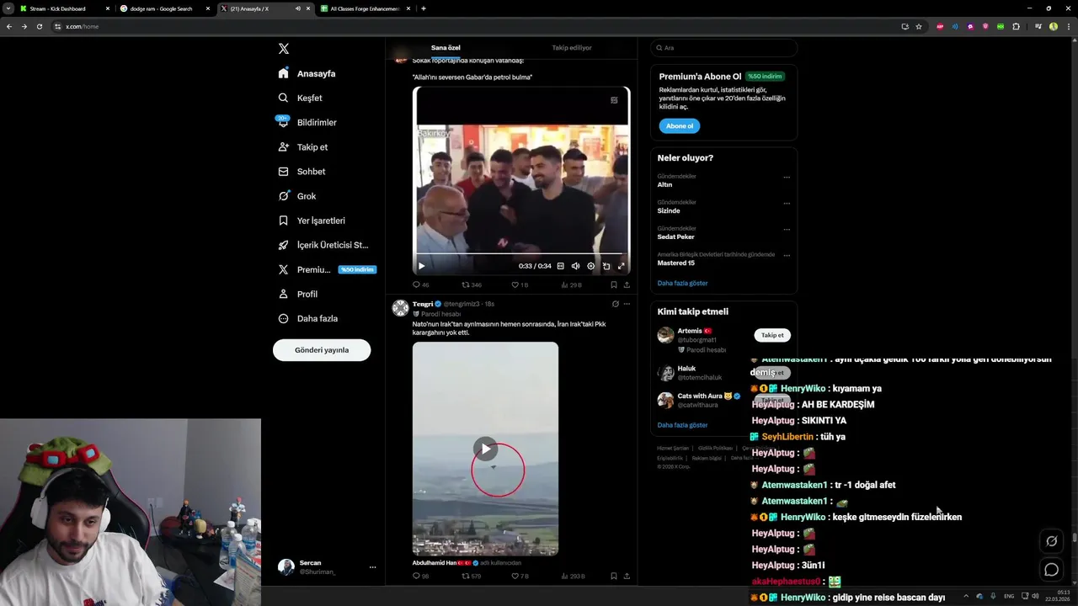Click Daha fazla göster under Neler oluyor

[682, 283]
